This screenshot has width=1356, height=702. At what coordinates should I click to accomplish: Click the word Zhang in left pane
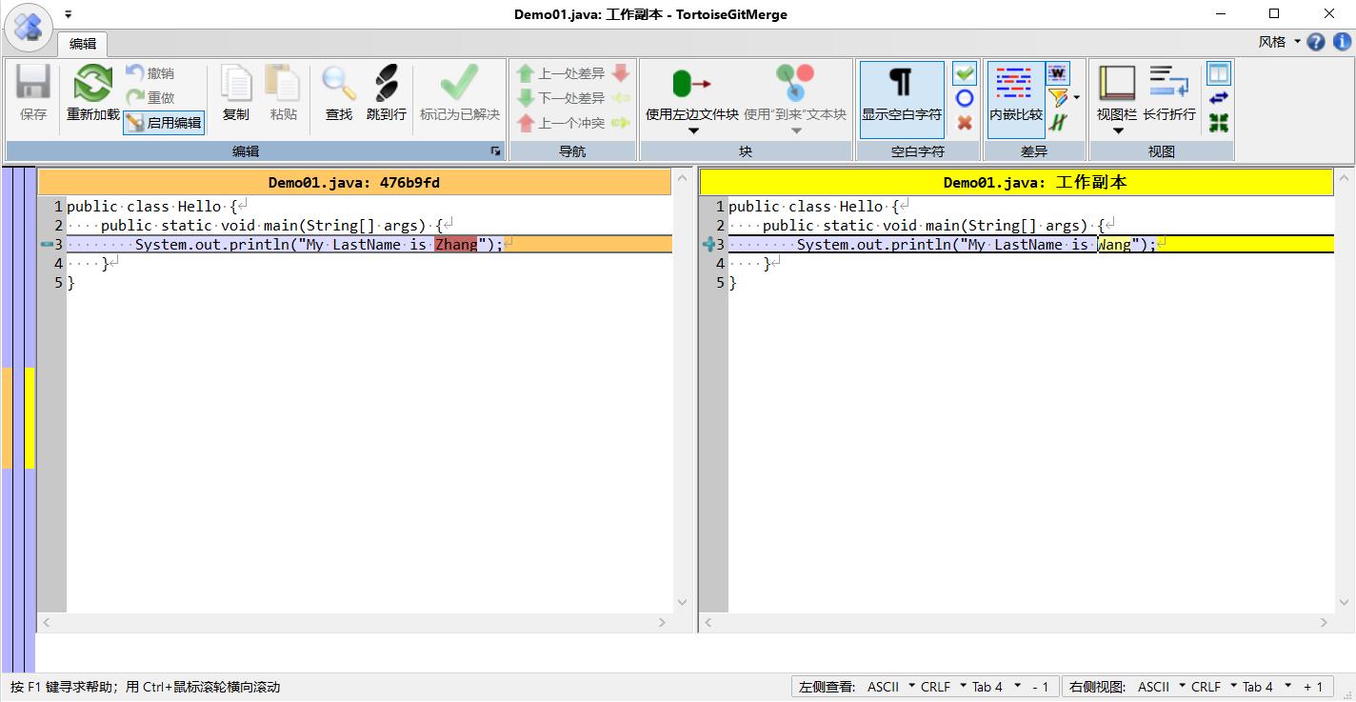(456, 245)
